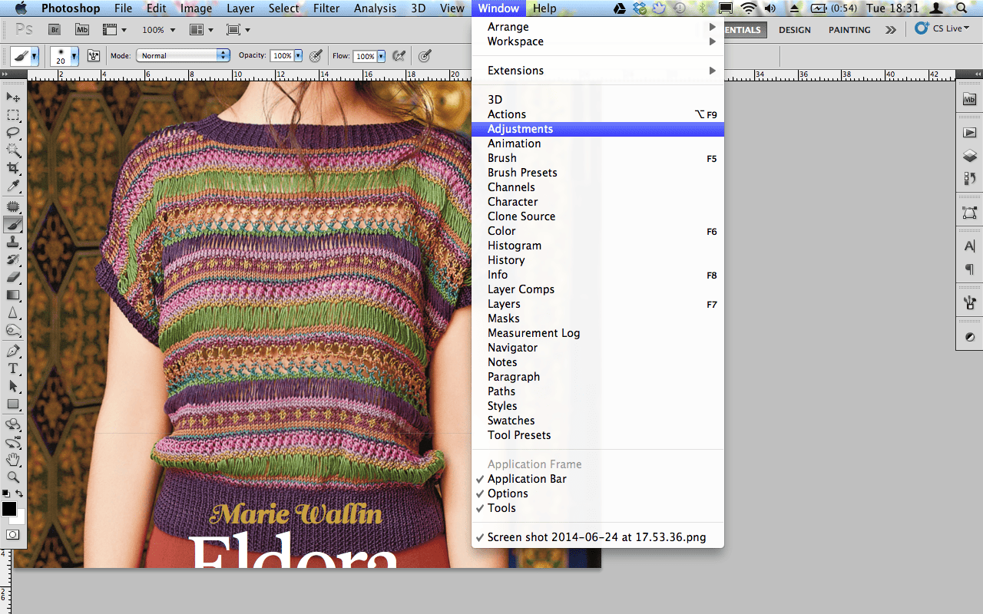Select the checked Screen shot document item
The height and width of the screenshot is (614, 983).
tap(597, 537)
